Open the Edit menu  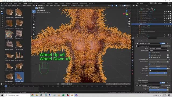pos(7,3)
